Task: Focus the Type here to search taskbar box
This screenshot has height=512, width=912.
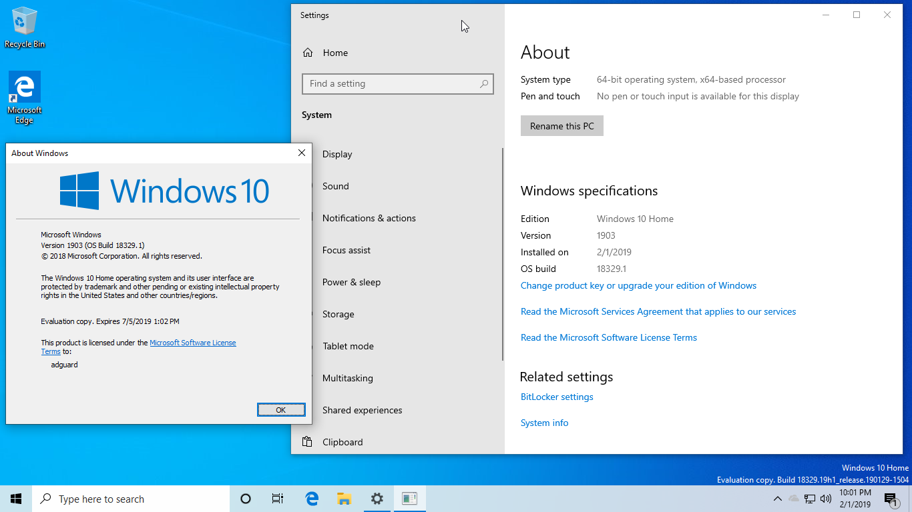Action: tap(131, 499)
